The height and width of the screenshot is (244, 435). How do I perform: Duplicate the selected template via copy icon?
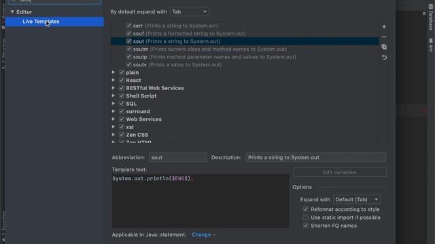[x=384, y=47]
